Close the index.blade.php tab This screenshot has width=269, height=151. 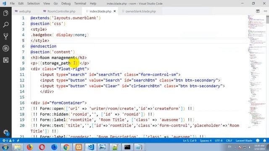[x=115, y=11]
